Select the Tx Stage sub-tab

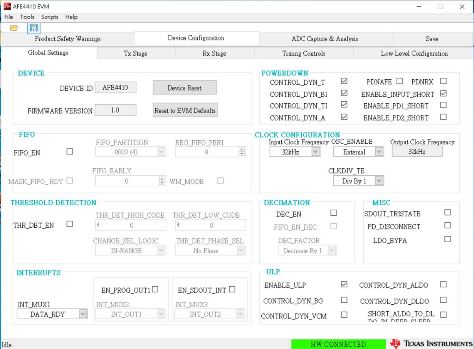point(136,54)
